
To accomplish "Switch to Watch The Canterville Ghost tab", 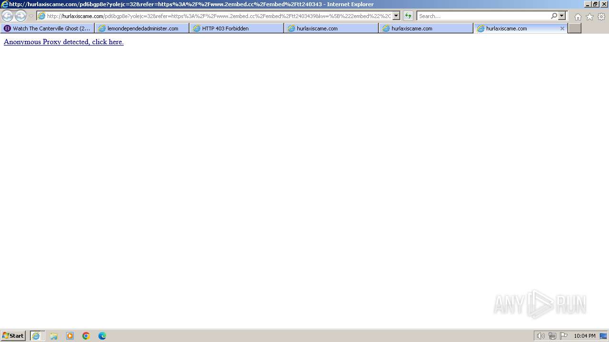I will pyautogui.click(x=48, y=28).
